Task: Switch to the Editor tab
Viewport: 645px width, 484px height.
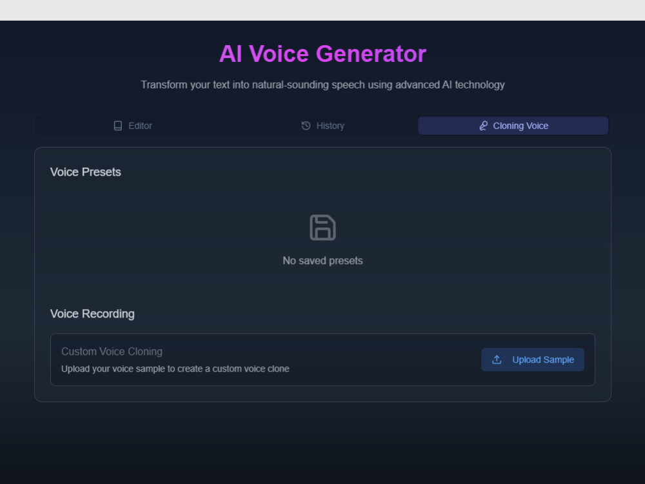Action: click(132, 126)
